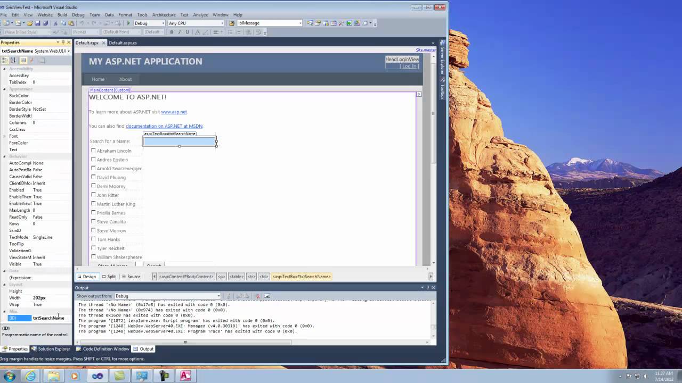Image resolution: width=682 pixels, height=383 pixels.
Task: Toggle Word Wrap icon in Output panel
Action: pos(267,296)
